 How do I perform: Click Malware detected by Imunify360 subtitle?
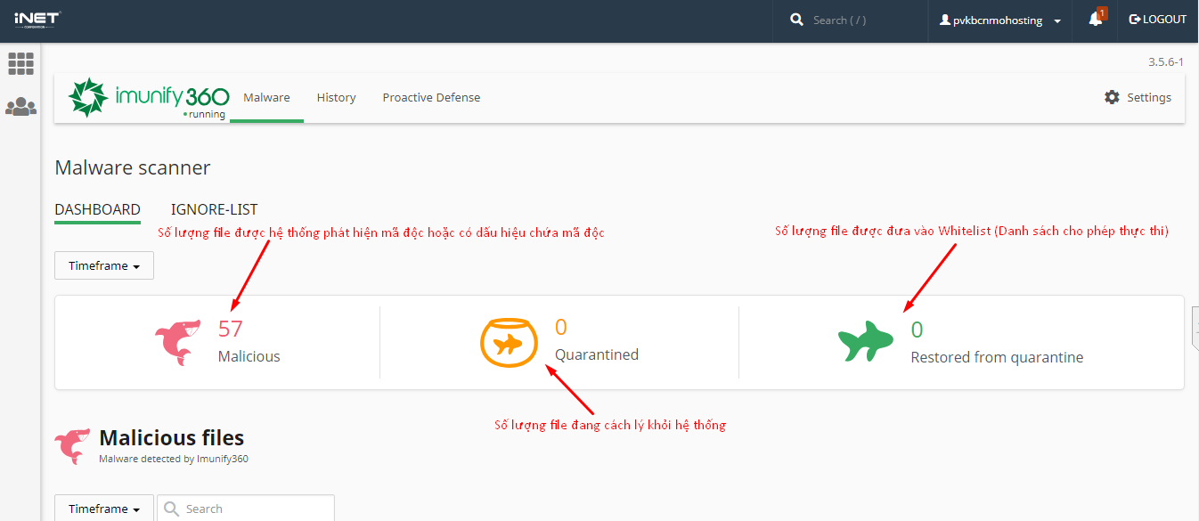(174, 460)
